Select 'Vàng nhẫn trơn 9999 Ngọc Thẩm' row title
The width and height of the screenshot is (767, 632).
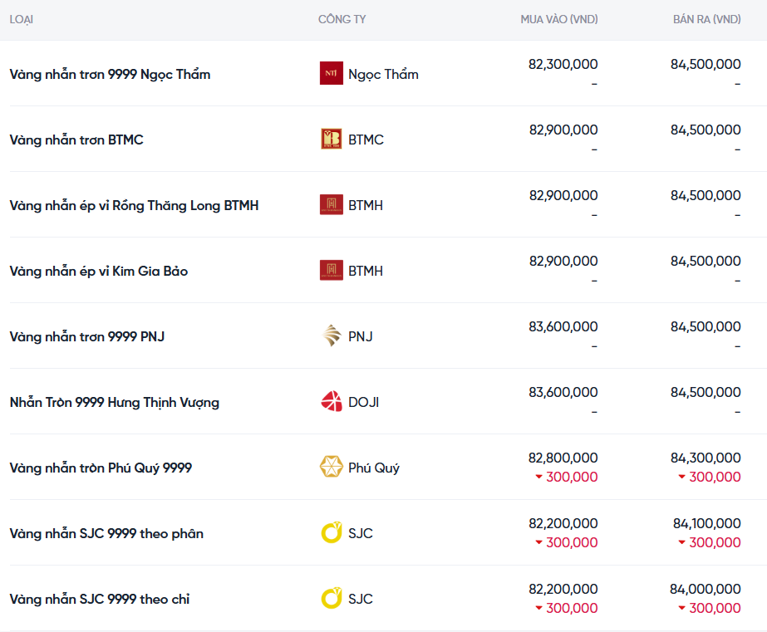(110, 74)
